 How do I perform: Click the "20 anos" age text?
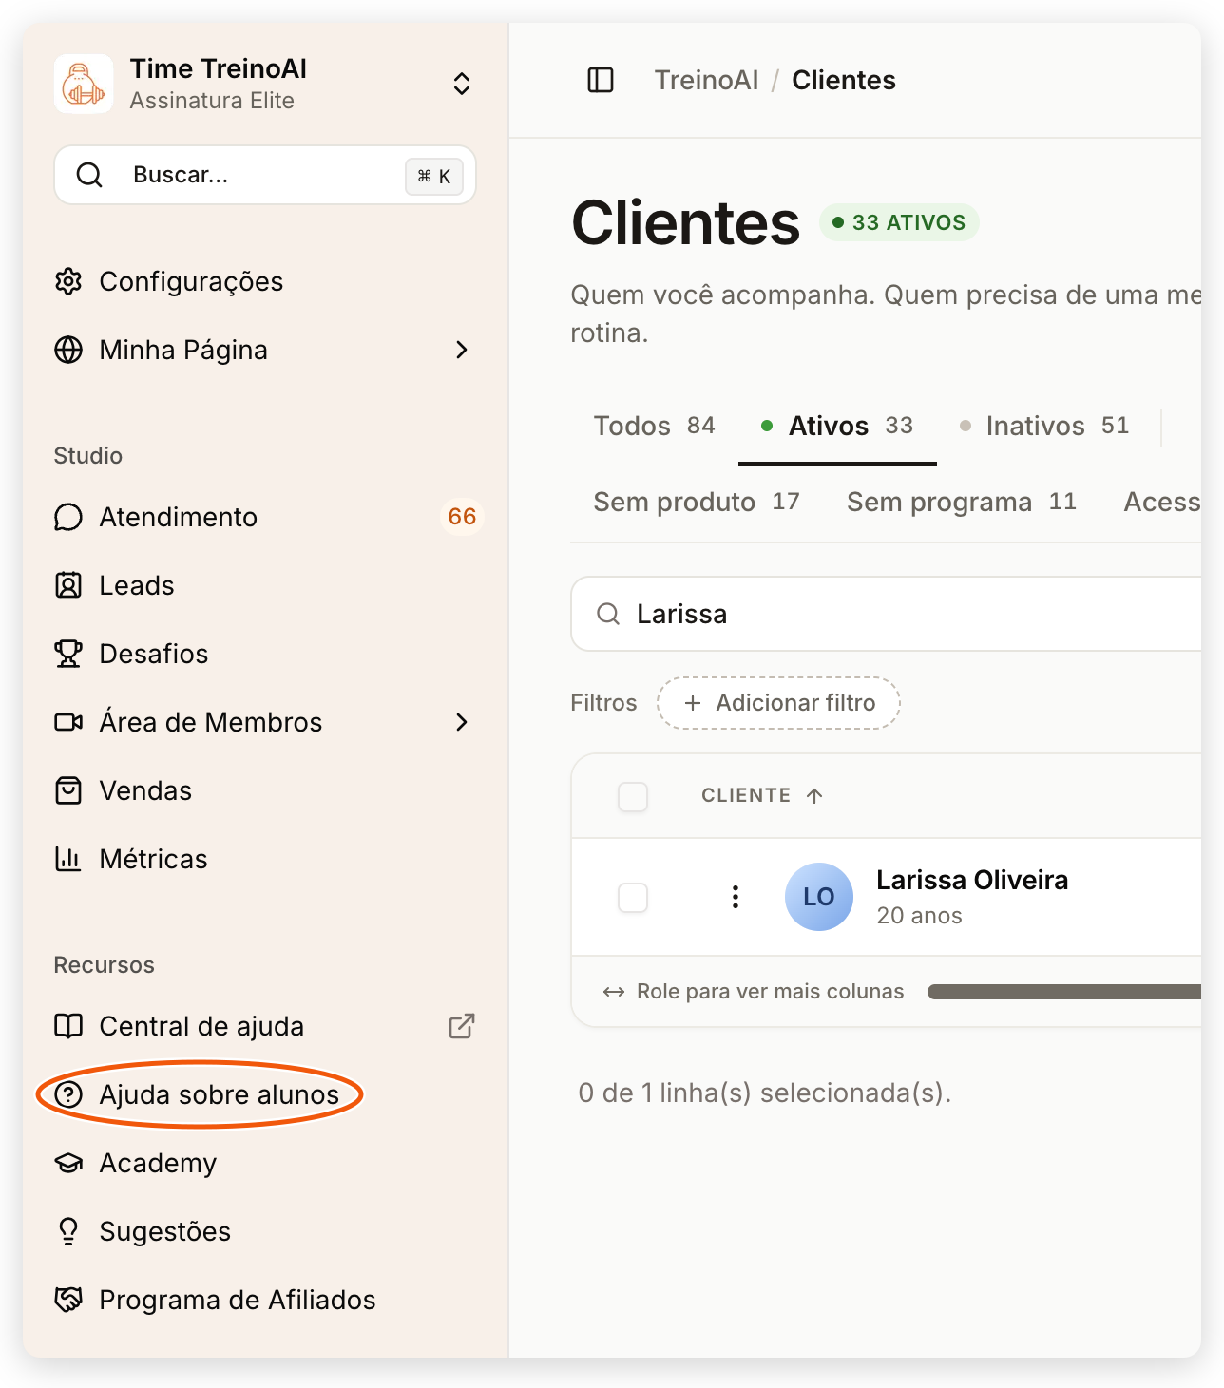[919, 916]
